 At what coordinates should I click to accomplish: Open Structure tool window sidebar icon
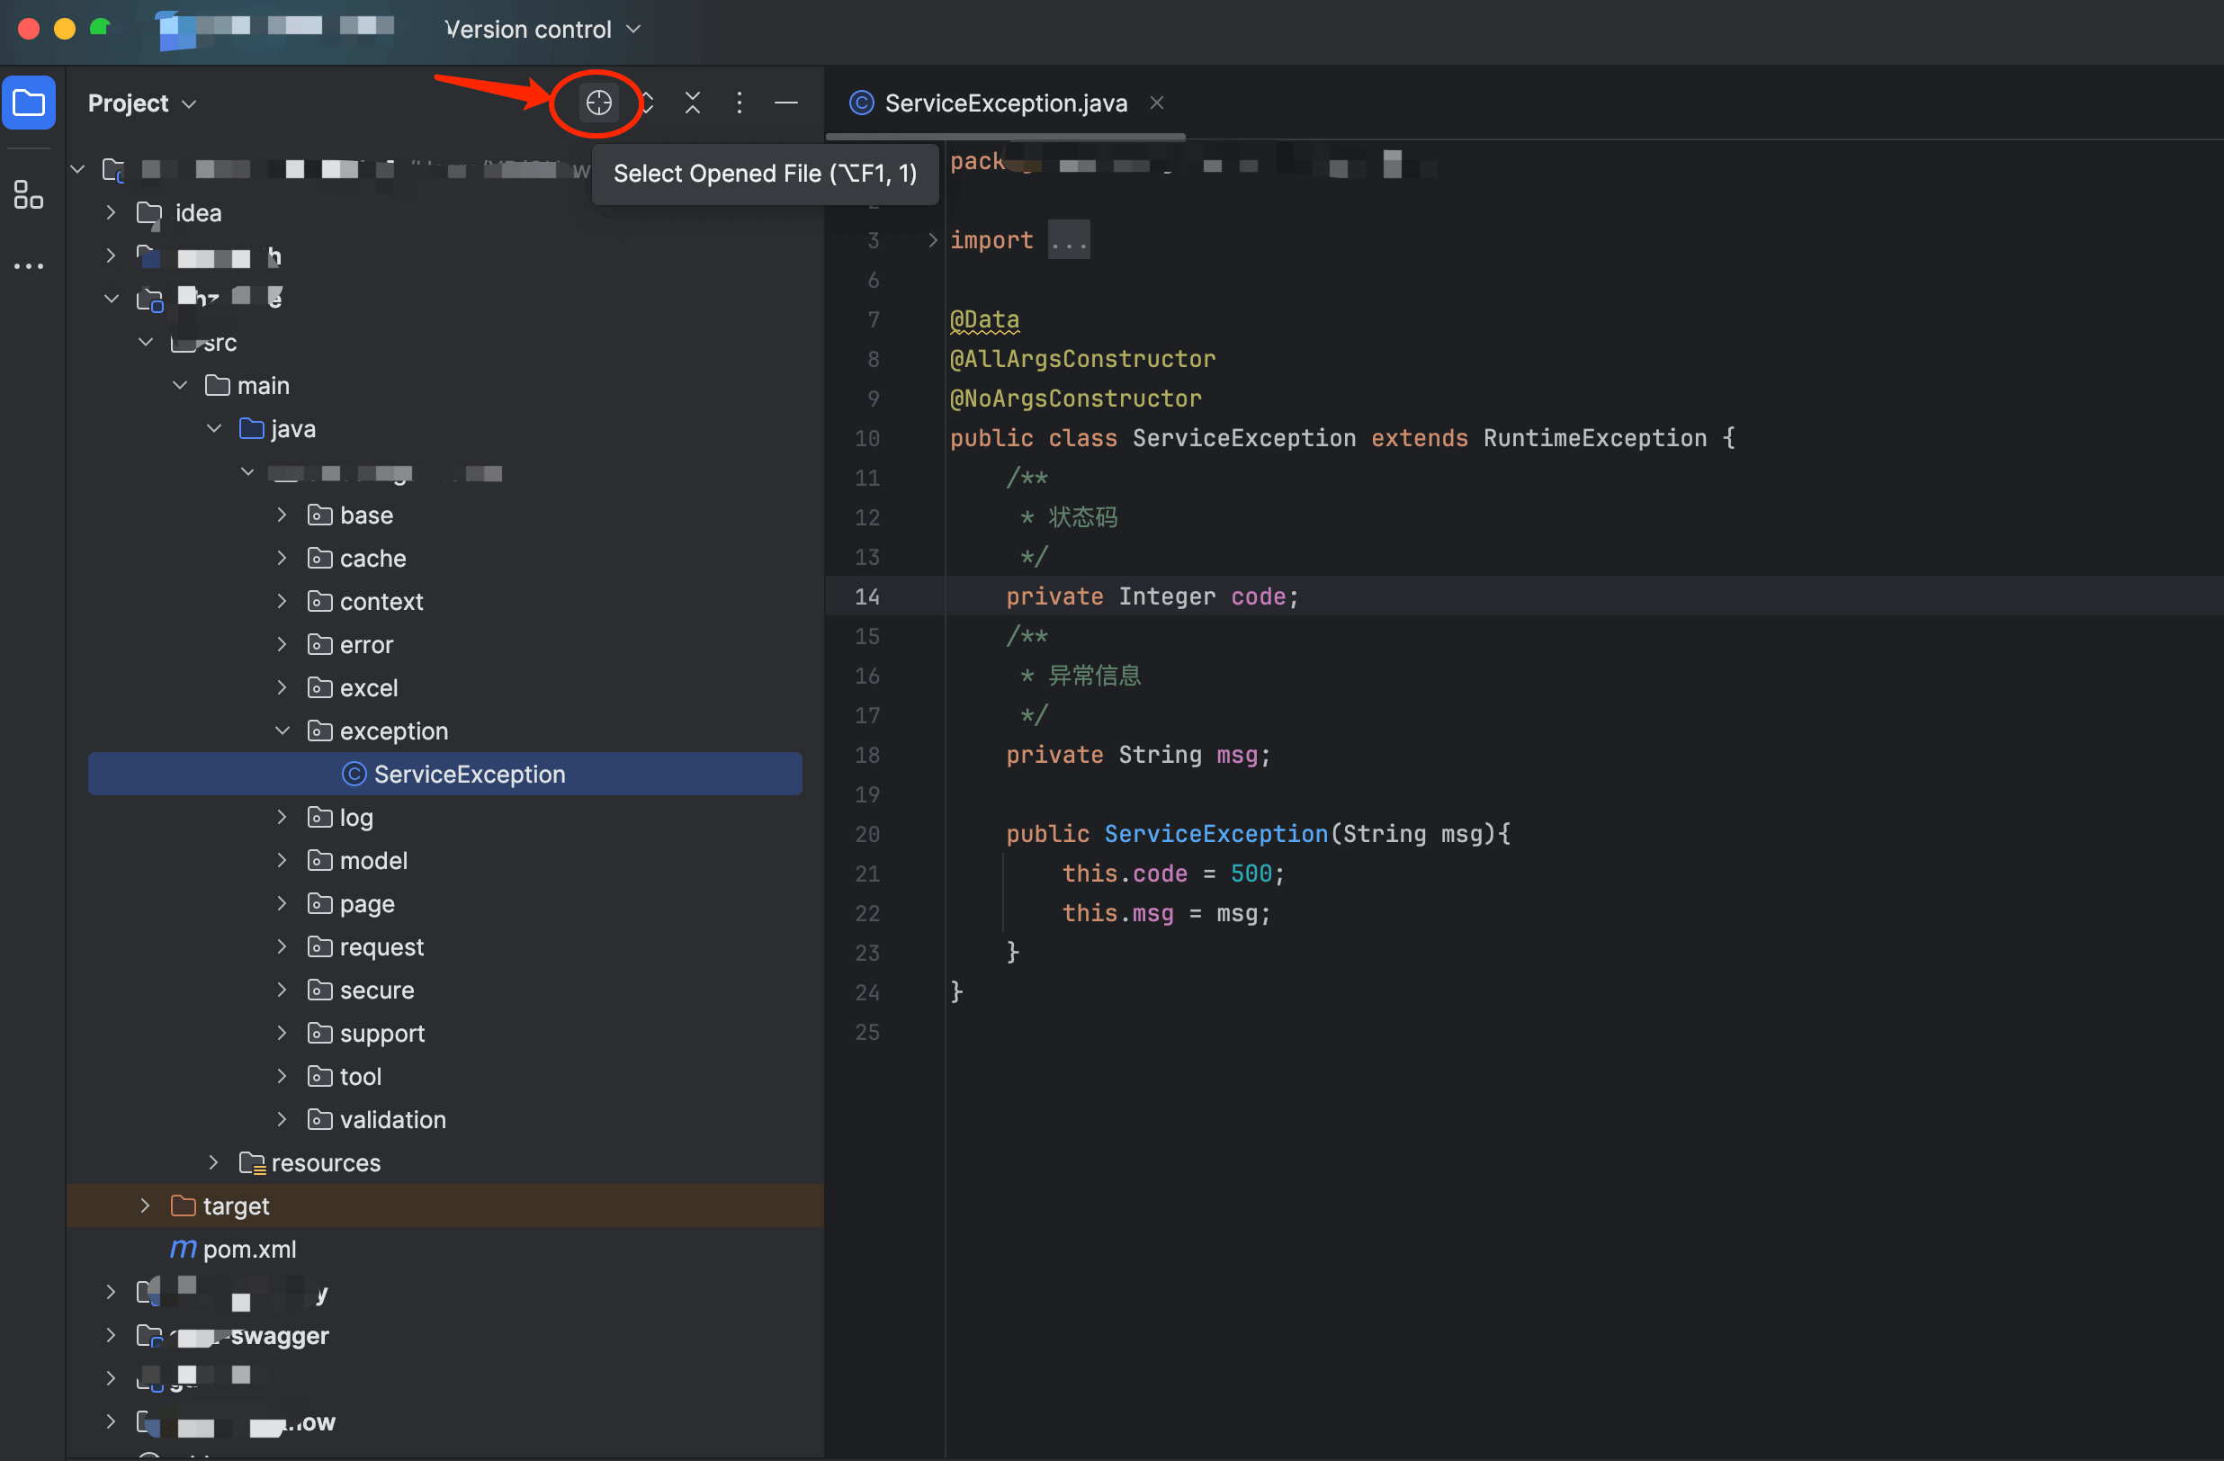click(x=29, y=195)
